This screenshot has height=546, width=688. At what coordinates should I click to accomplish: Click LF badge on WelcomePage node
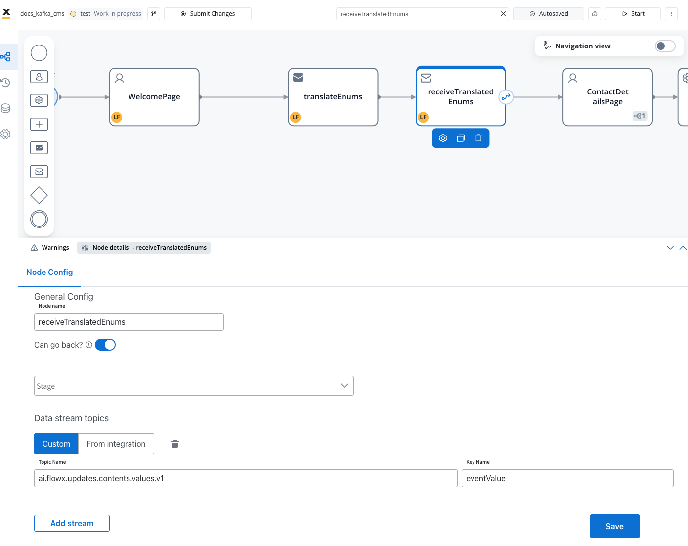[117, 117]
